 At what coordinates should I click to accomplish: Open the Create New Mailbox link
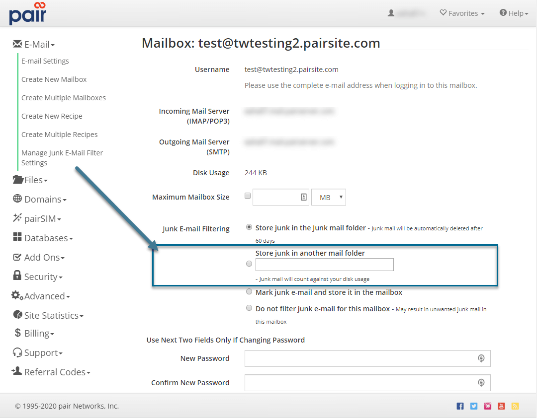tap(54, 79)
